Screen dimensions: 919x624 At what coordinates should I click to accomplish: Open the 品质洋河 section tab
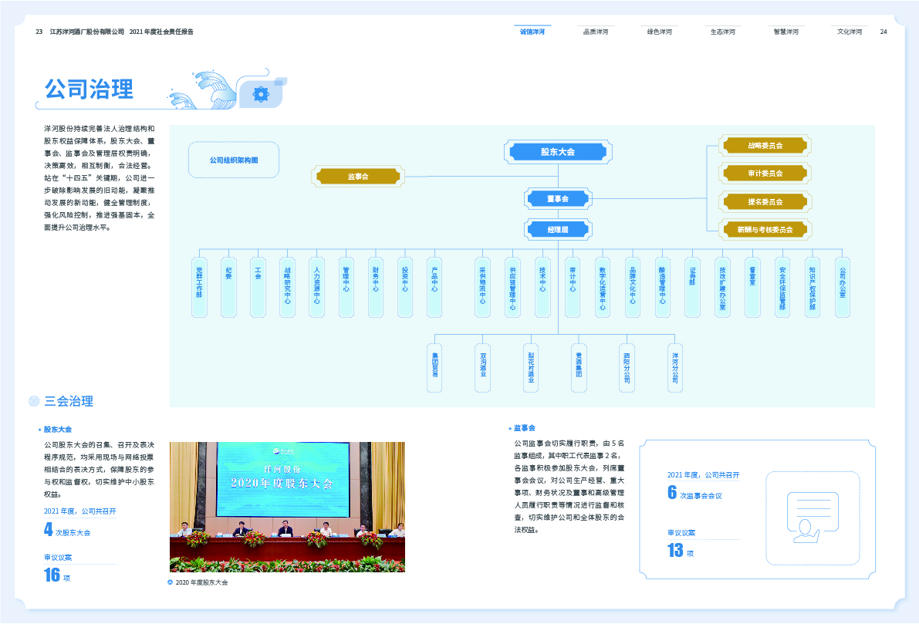(595, 32)
